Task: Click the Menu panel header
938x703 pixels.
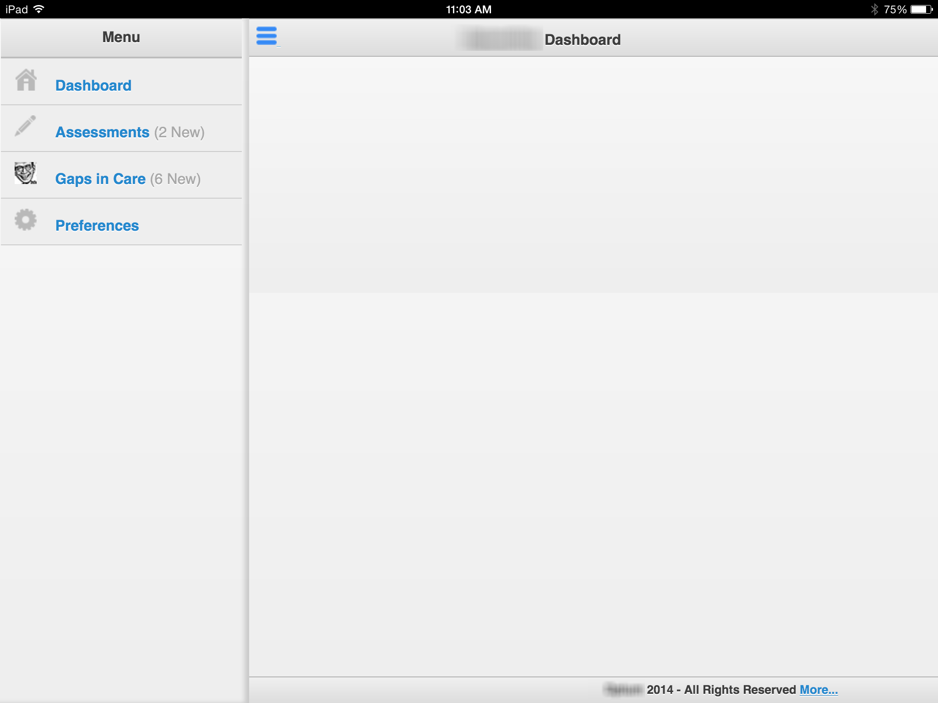Action: pos(121,37)
